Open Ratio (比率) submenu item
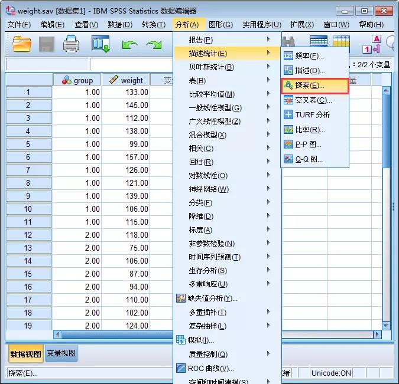This screenshot has height=384, width=399. pyautogui.click(x=315, y=130)
